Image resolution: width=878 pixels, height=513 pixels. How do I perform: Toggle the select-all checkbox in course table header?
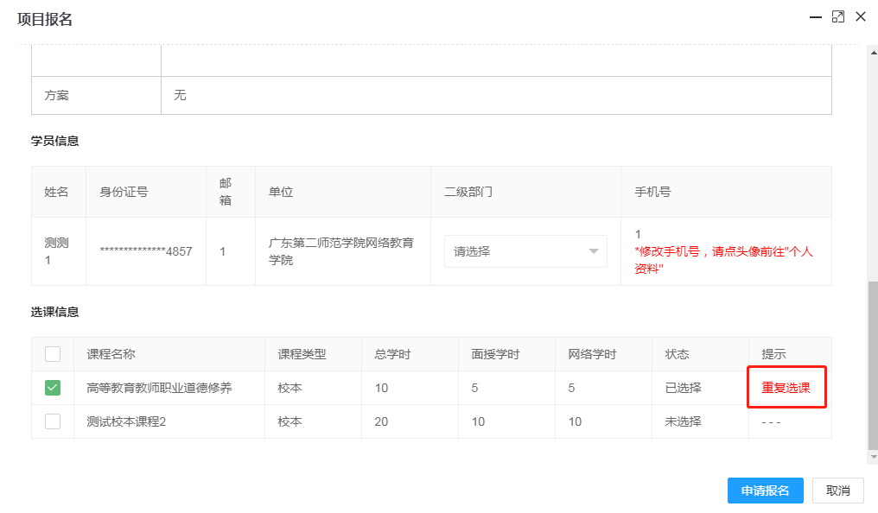(x=53, y=354)
